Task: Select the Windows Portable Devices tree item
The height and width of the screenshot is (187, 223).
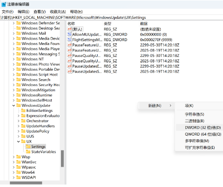Action: (x=41, y=69)
